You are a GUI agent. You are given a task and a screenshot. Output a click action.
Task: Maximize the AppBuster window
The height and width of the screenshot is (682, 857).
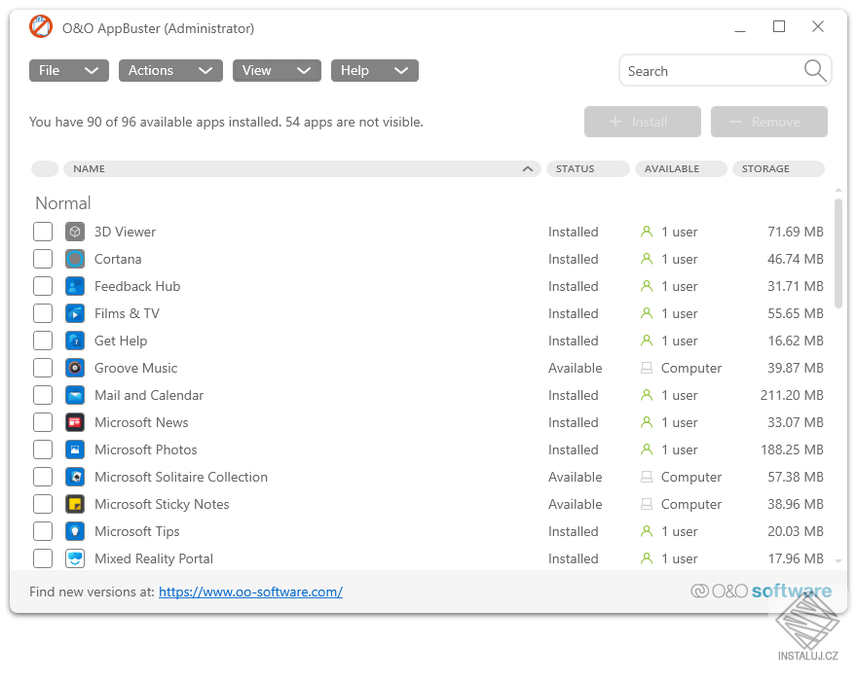tap(779, 27)
